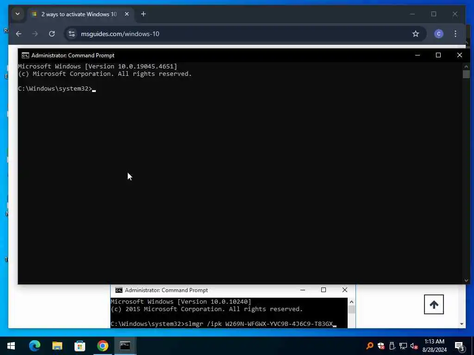Minimize the Administrator Command Prompt window
Image resolution: width=474 pixels, height=355 pixels.
[x=418, y=55]
